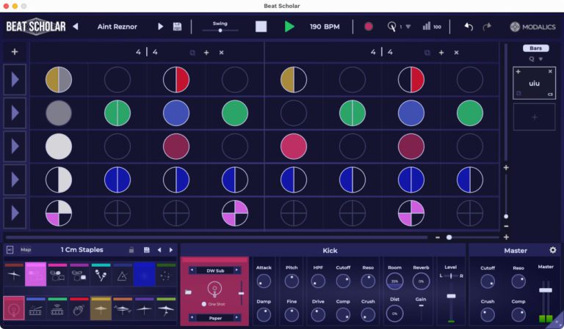Select the cymbal pad with purple stripe
This screenshot has width=564, height=329.
tap(144, 308)
